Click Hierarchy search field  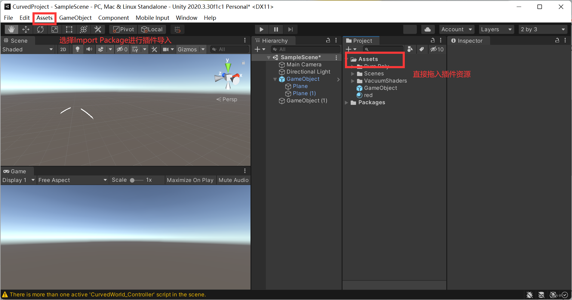coord(306,50)
